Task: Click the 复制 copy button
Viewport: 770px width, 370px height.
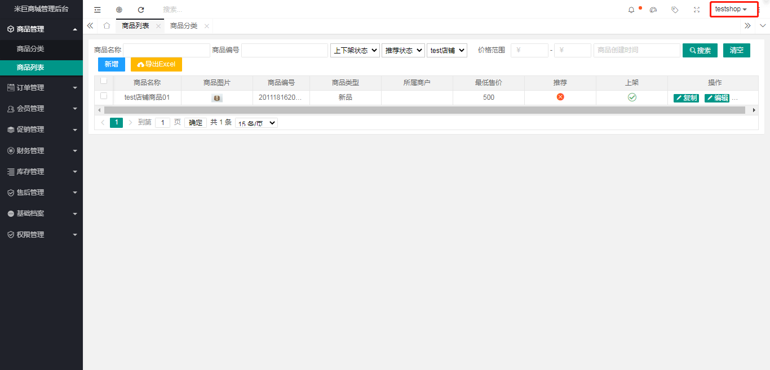Action: tap(686, 98)
